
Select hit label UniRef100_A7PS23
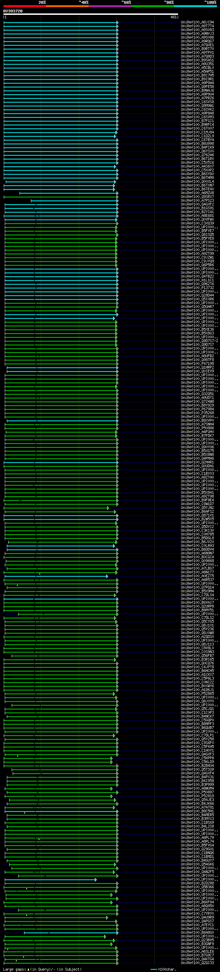[197, 201]
